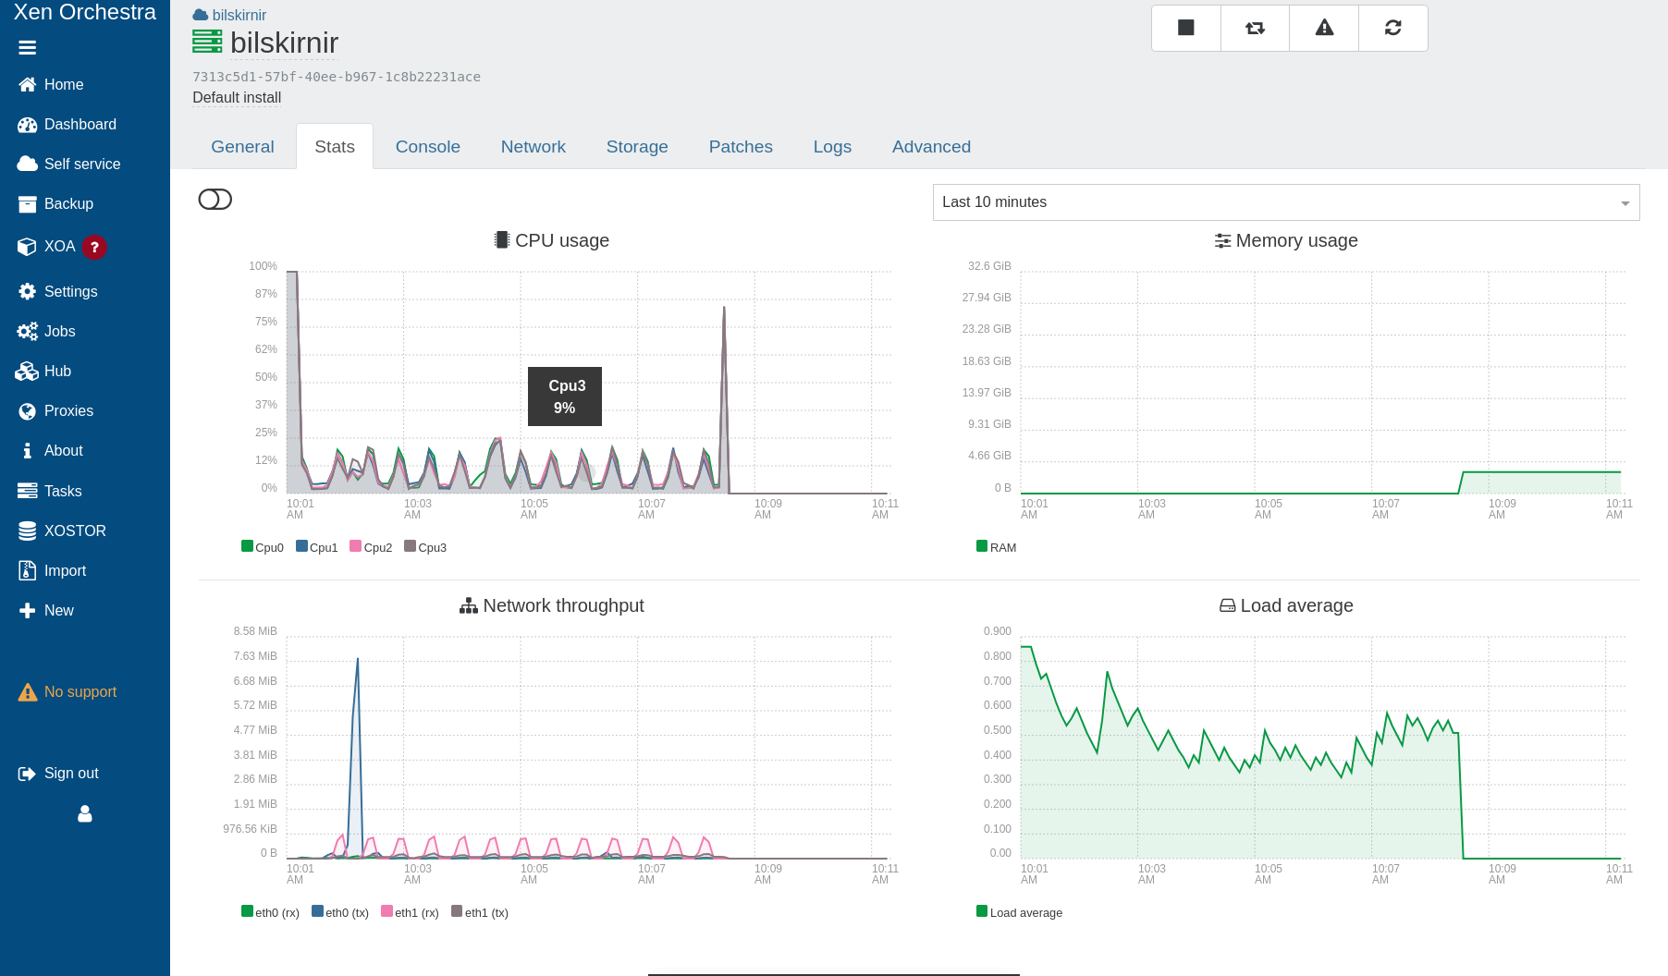Click the eth1 (rx) legend swatch
The width and height of the screenshot is (1668, 976).
point(386,911)
